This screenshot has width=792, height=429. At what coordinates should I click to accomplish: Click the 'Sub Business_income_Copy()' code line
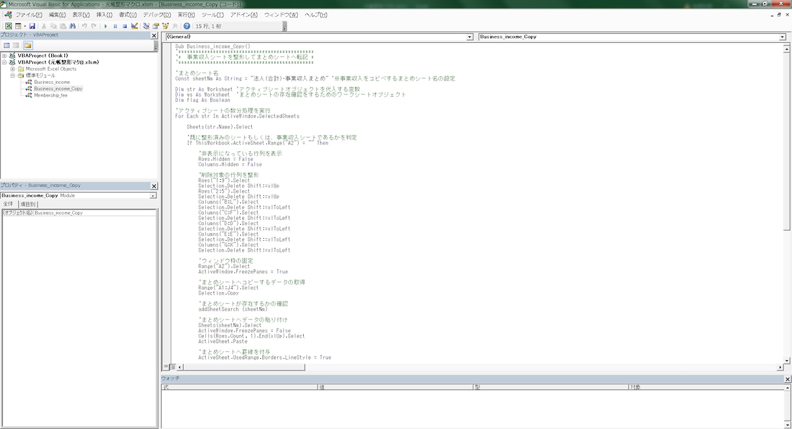click(213, 47)
